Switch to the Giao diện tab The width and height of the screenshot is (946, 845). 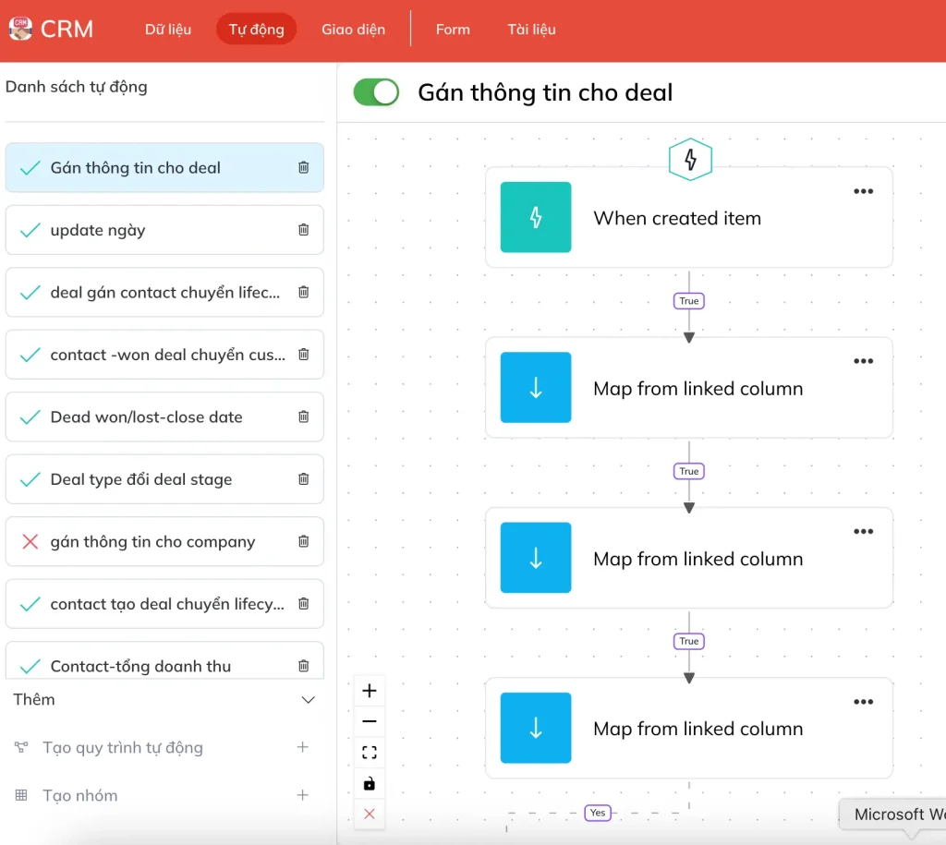354,29
